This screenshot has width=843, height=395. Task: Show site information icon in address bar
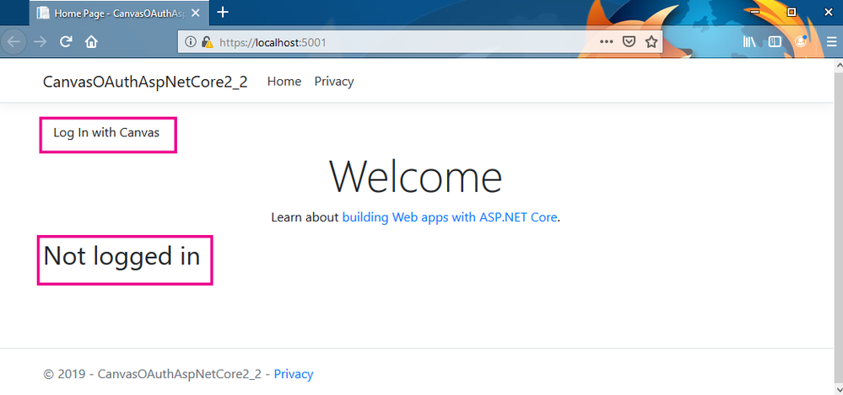tap(191, 42)
